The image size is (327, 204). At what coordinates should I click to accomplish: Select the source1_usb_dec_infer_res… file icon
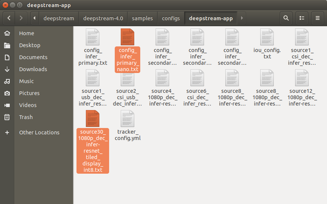(93, 77)
